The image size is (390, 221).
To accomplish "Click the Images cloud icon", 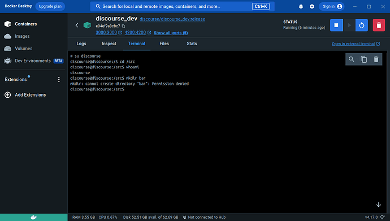I will [x=8, y=36].
